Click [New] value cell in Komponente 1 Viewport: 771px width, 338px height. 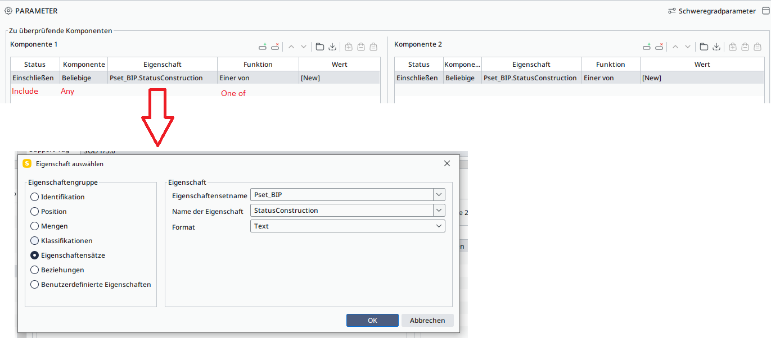pos(340,78)
